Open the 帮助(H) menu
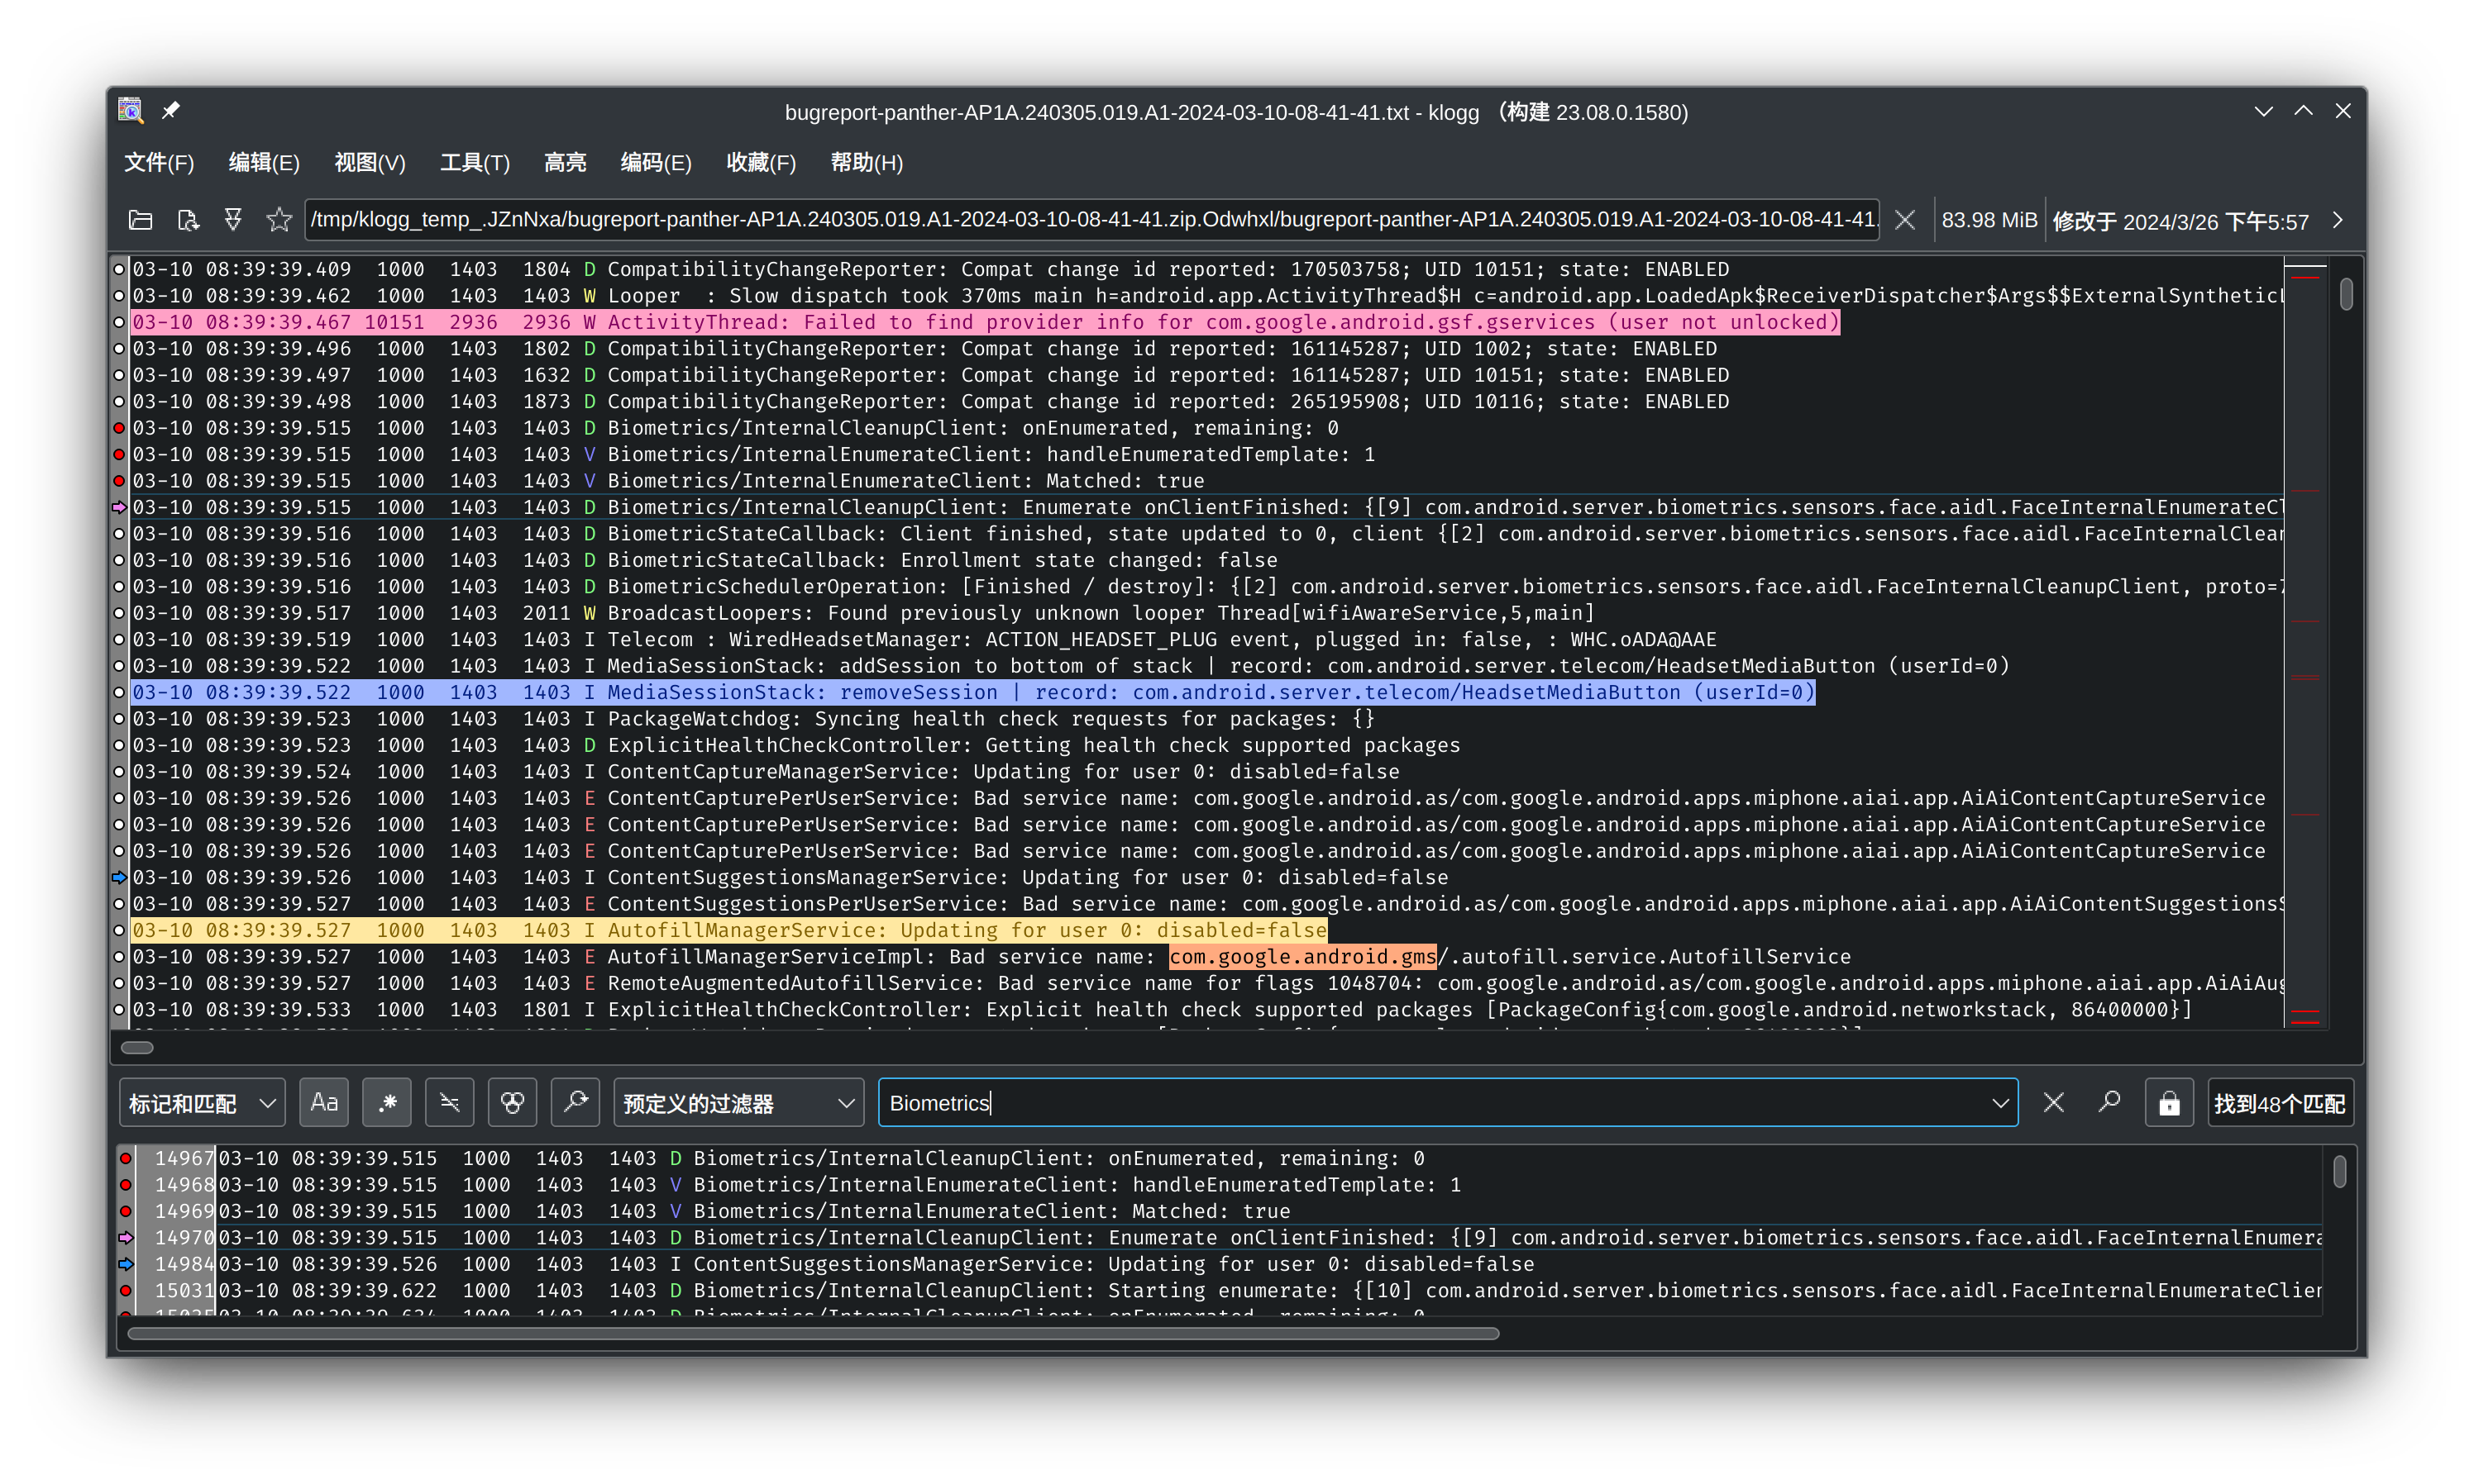This screenshot has width=2474, height=1484. click(x=867, y=162)
